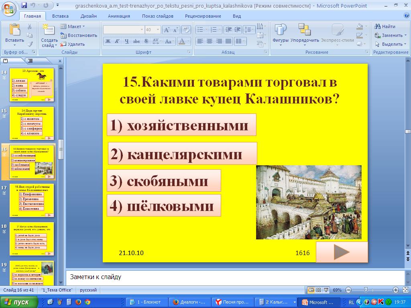Viewport: 411px width, 308px height.
Task: Select slide 17 thumbnail in the panel
Action: (x=31, y=200)
